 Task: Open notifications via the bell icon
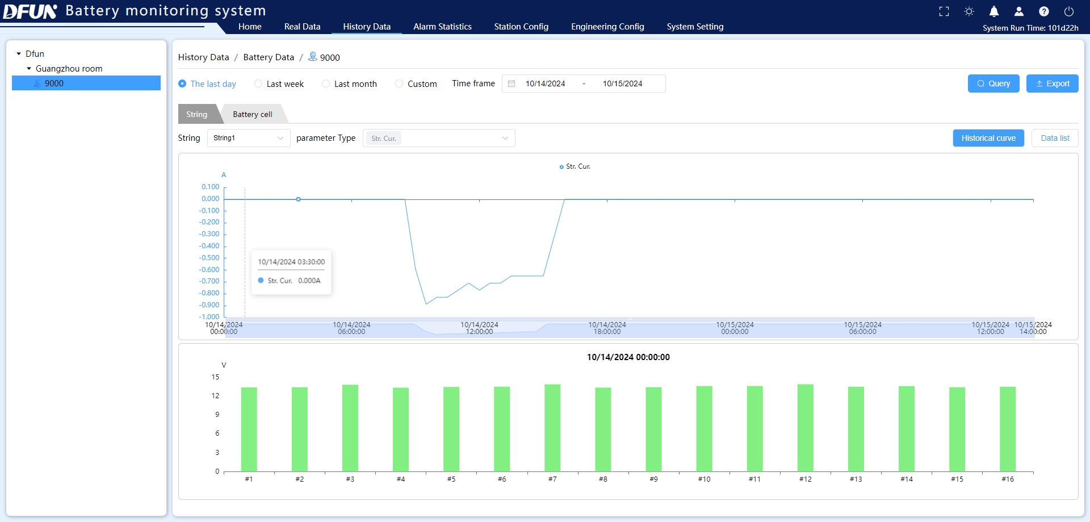click(x=994, y=11)
